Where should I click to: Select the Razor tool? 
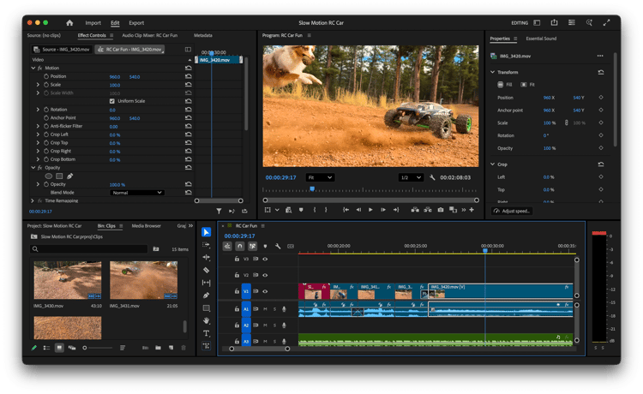tap(207, 271)
